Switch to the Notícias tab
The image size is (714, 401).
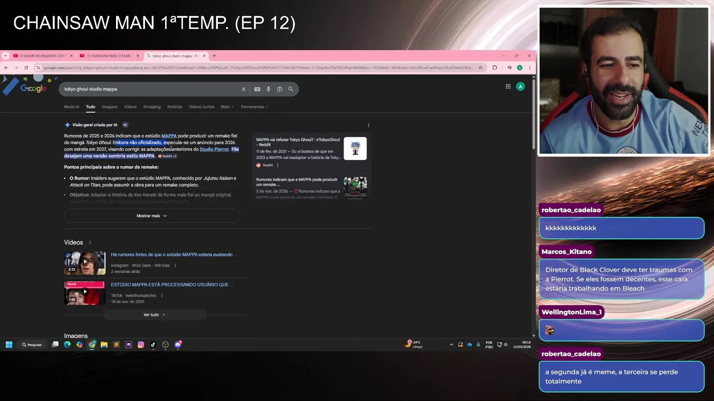pos(175,107)
